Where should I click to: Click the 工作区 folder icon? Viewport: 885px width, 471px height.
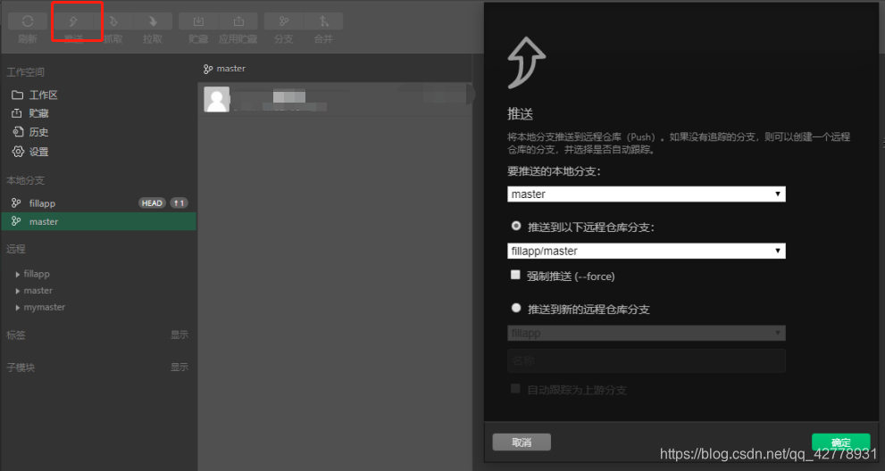18,95
